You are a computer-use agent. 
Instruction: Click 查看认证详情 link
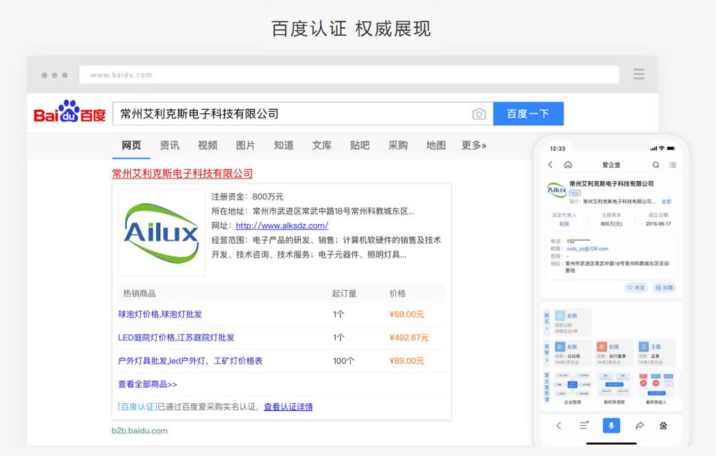[x=288, y=407]
